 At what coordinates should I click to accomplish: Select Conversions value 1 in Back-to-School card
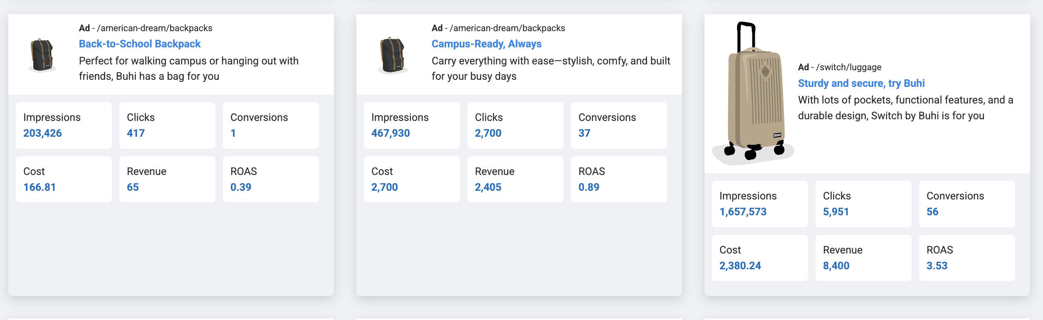point(233,133)
